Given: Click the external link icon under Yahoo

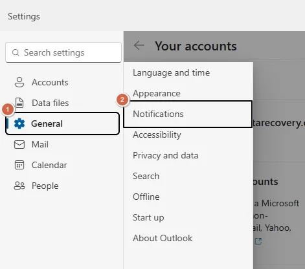Looking at the screenshot, I should [258, 241].
